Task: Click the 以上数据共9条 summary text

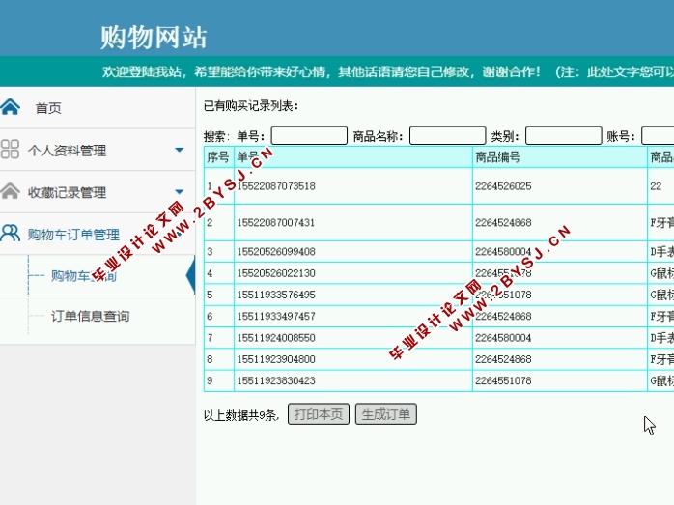Action: click(x=241, y=415)
